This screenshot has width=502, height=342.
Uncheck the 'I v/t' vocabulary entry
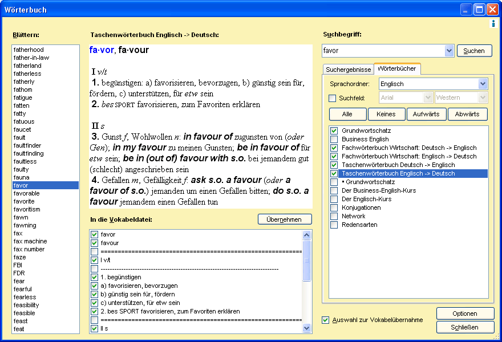click(94, 260)
